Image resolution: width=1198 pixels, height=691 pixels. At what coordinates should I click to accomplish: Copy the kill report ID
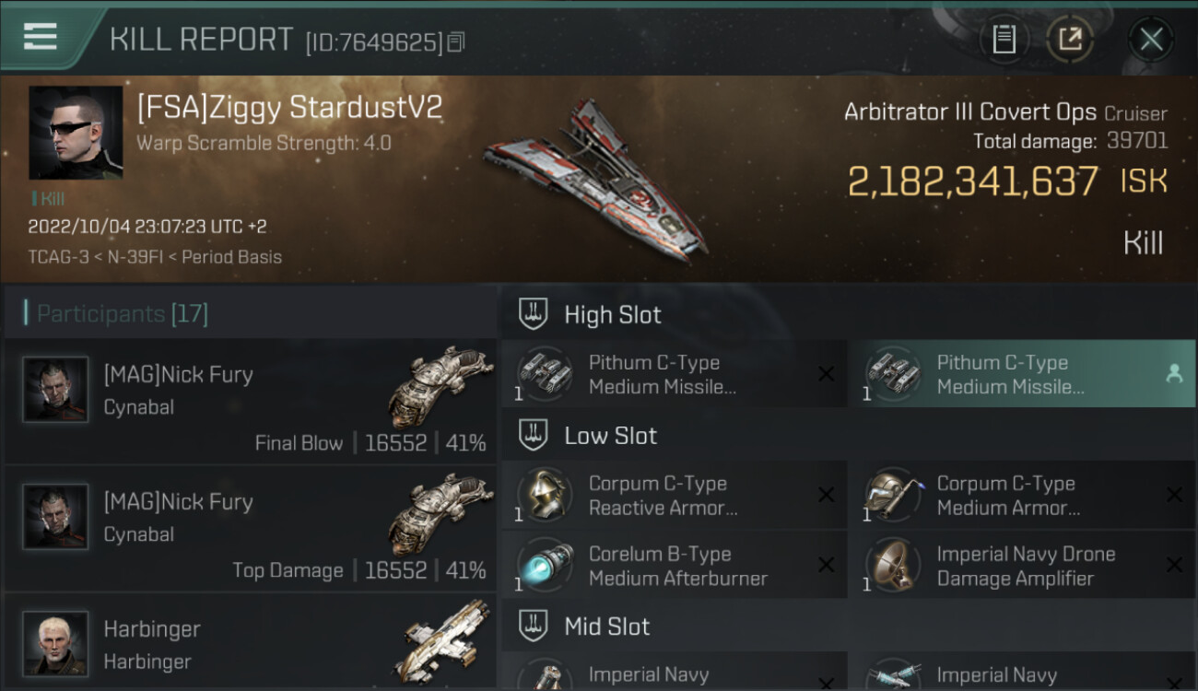coord(457,41)
